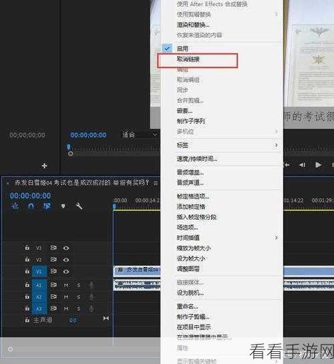Hide track V1 using eye icon
The height and width of the screenshot is (364, 334).
tap(66, 271)
